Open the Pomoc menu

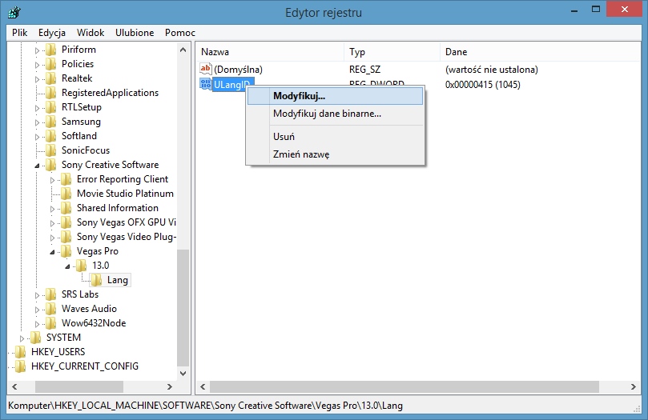click(x=180, y=33)
